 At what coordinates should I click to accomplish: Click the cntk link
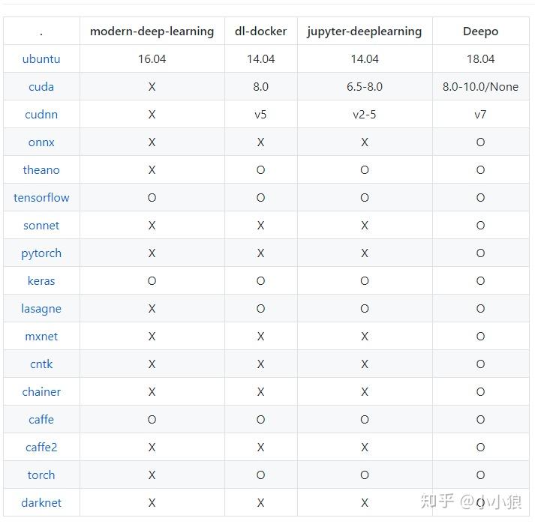[x=41, y=364]
